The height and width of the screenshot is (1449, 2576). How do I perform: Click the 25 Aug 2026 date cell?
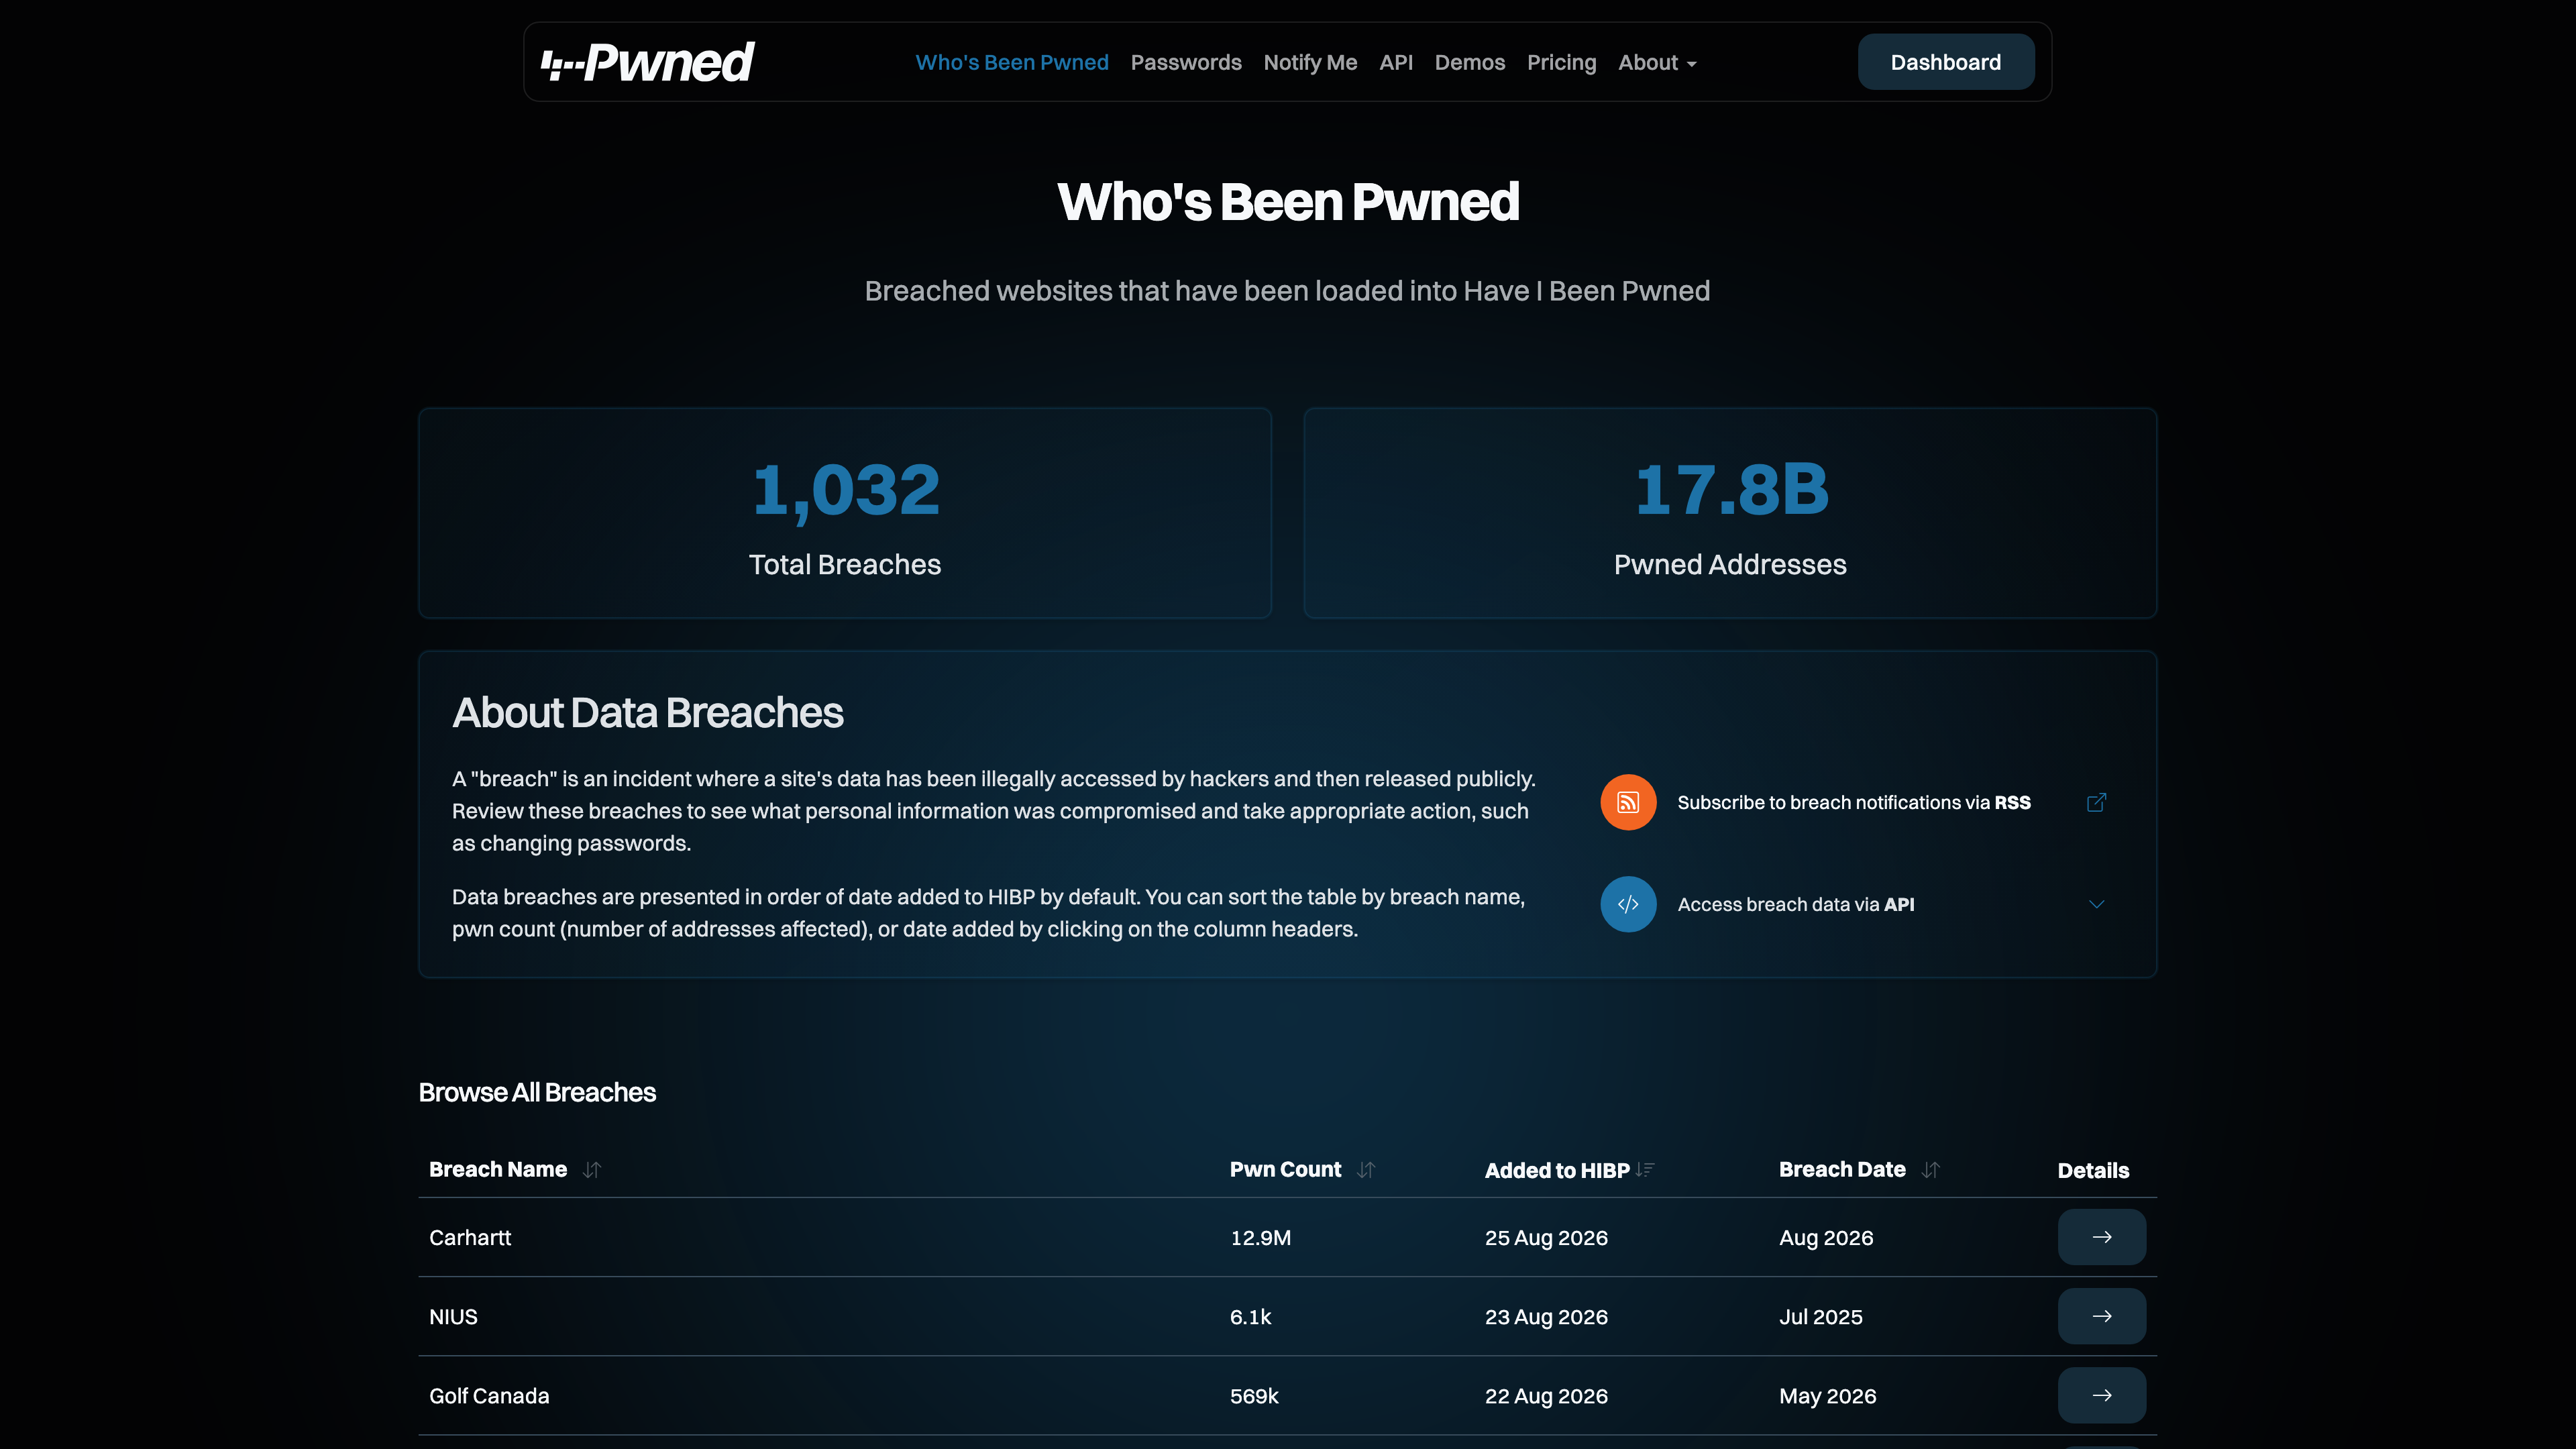pos(1546,1237)
